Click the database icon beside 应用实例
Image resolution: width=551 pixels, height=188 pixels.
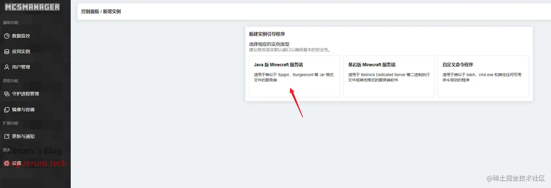point(7,52)
